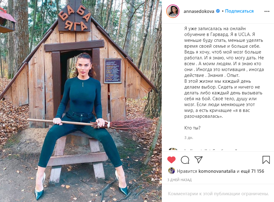274x202 pixels.
Task: Open comments via speech bubble icon
Action: click(x=185, y=160)
